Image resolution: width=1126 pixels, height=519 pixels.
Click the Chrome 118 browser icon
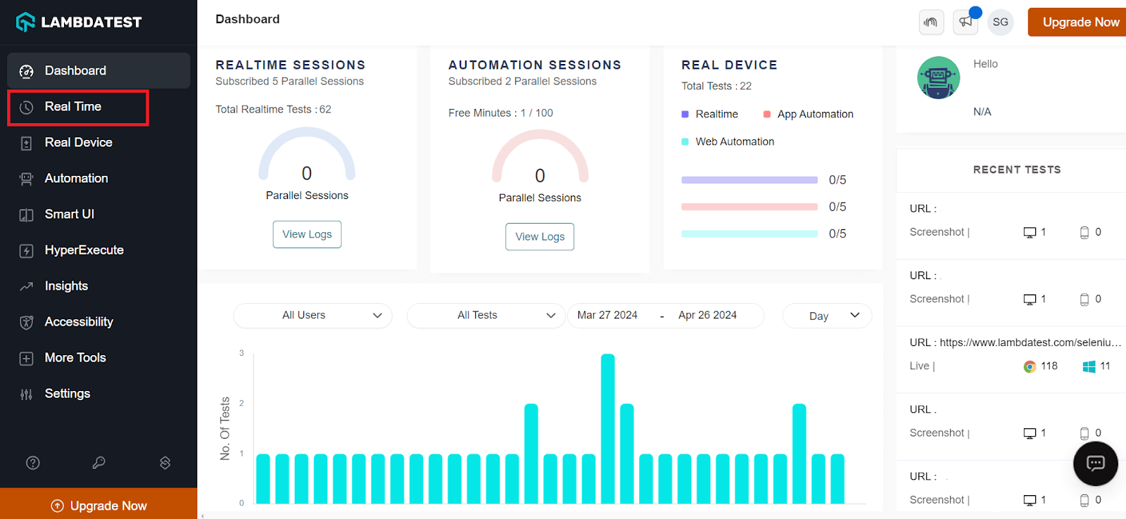[x=1030, y=366]
